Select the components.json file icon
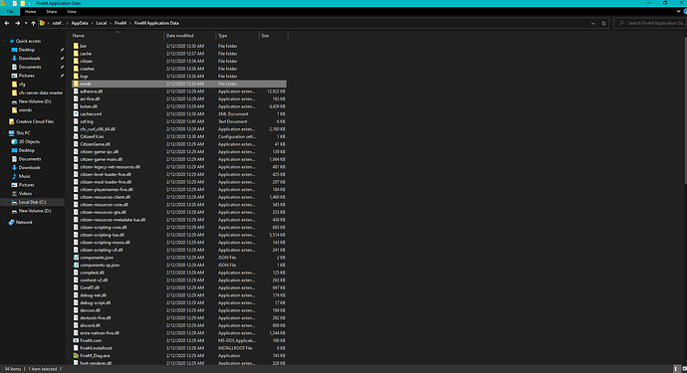 [x=76, y=258]
